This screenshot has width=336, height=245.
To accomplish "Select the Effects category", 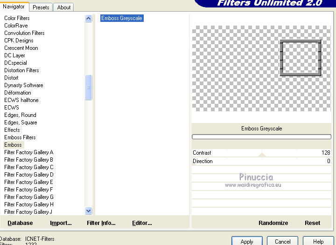I will pos(12,130).
